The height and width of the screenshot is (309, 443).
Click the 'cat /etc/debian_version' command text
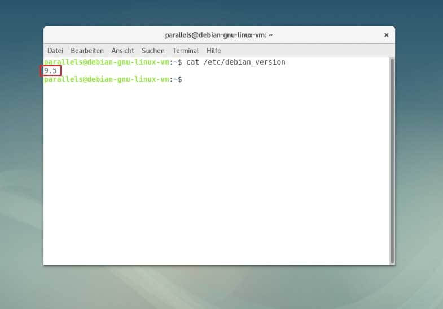click(236, 62)
